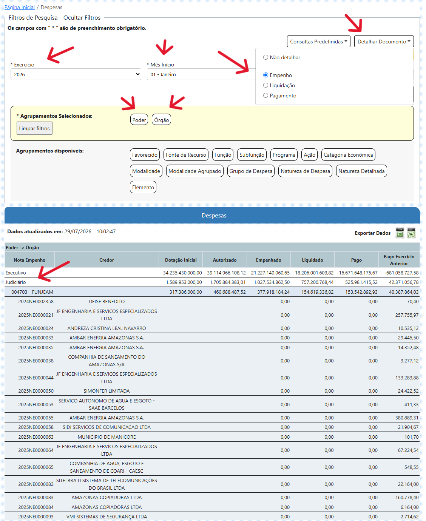Click the Exportar Dados label
The image size is (426, 521).
(372, 233)
